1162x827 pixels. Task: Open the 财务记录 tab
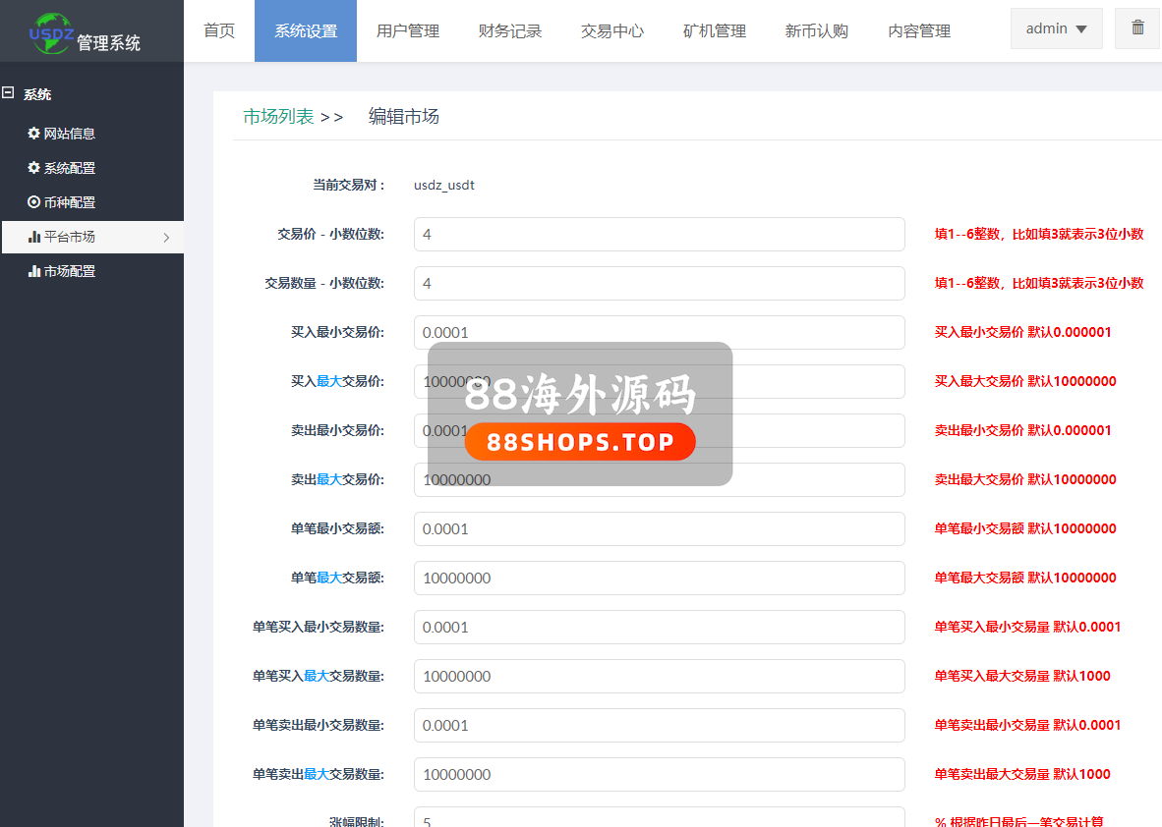tap(509, 31)
